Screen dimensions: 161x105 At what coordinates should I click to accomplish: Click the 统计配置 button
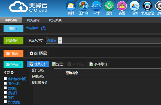(x=38, y=53)
